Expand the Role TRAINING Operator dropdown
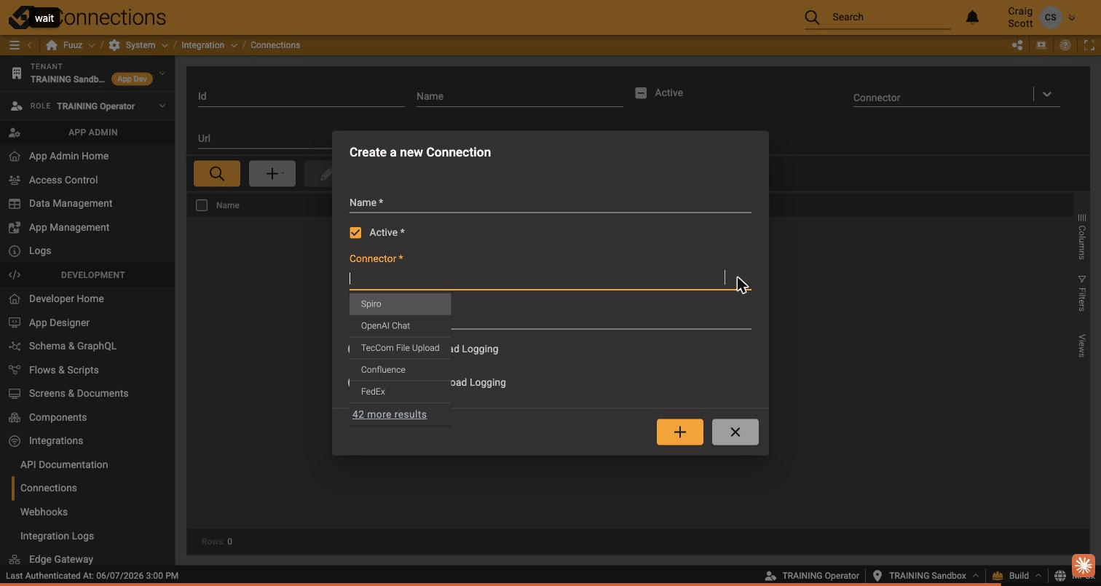 [162, 106]
